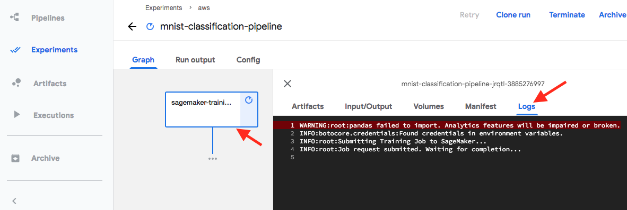
Task: Open the Config tab
Action: click(x=248, y=60)
